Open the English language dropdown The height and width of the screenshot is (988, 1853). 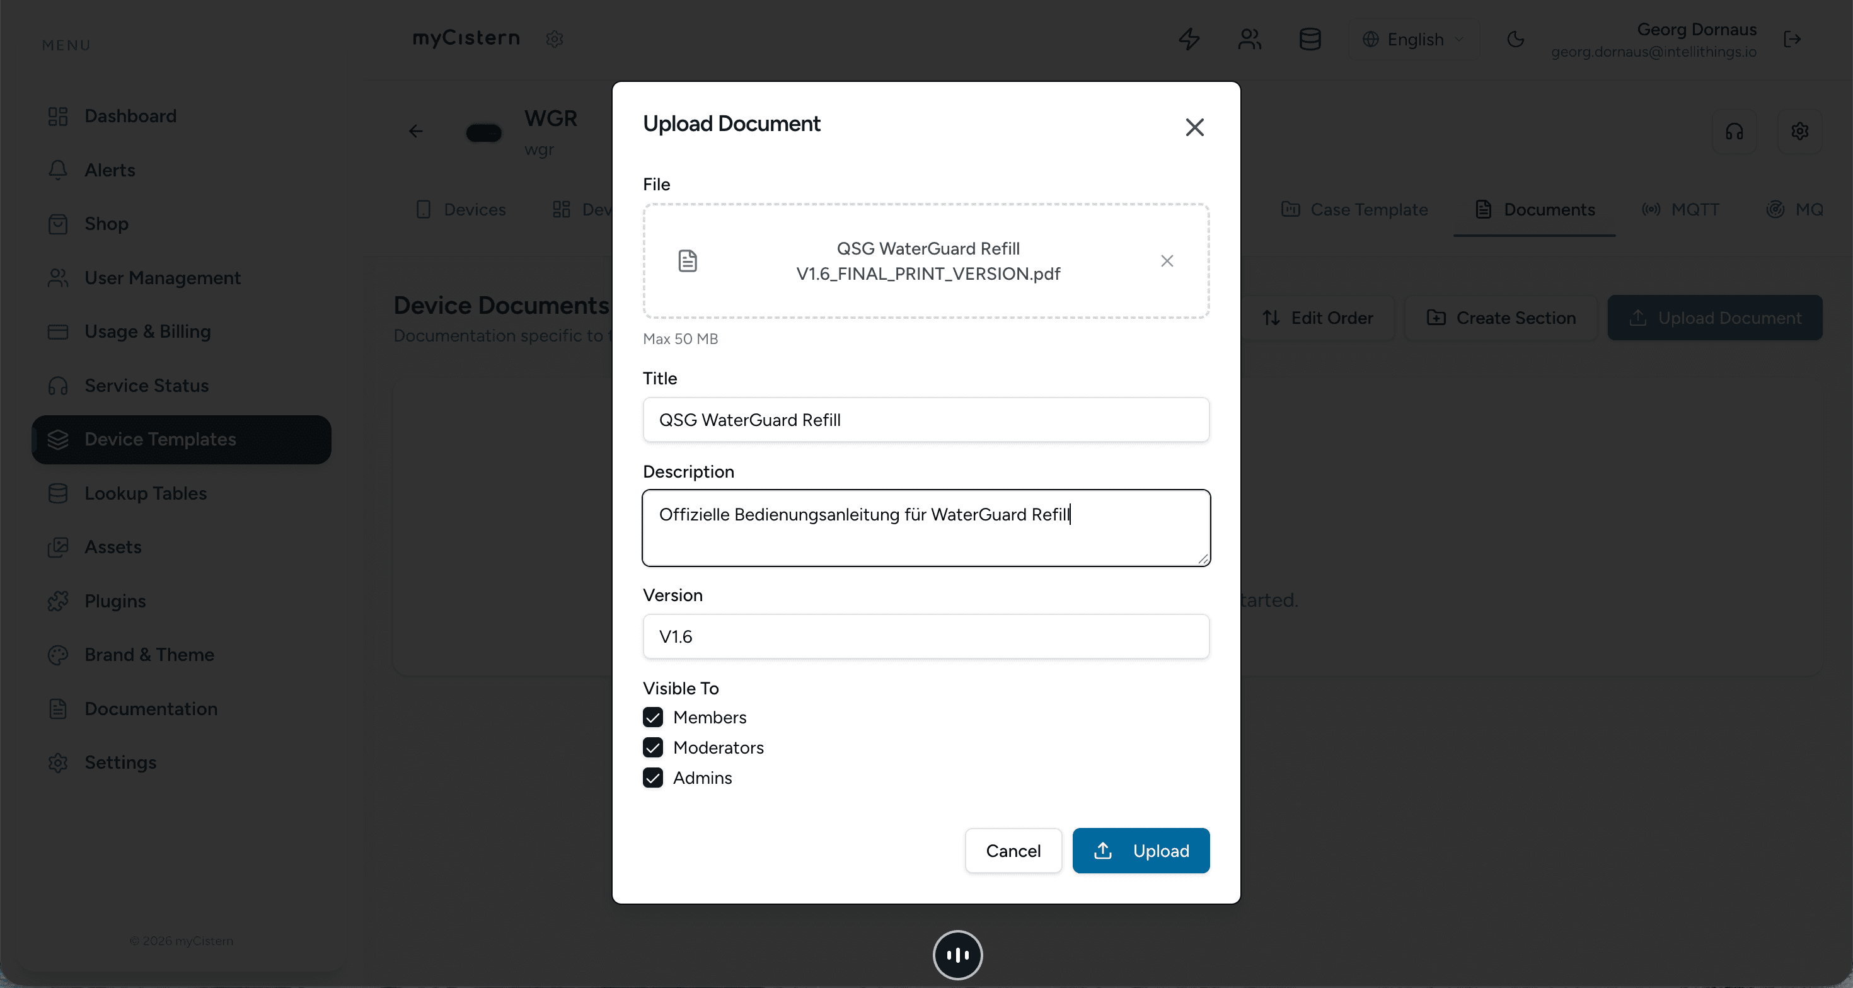pos(1414,39)
